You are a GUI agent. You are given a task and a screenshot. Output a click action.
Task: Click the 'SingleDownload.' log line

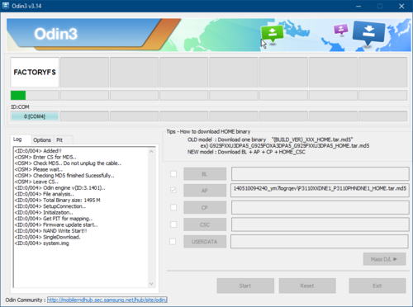[47, 237]
